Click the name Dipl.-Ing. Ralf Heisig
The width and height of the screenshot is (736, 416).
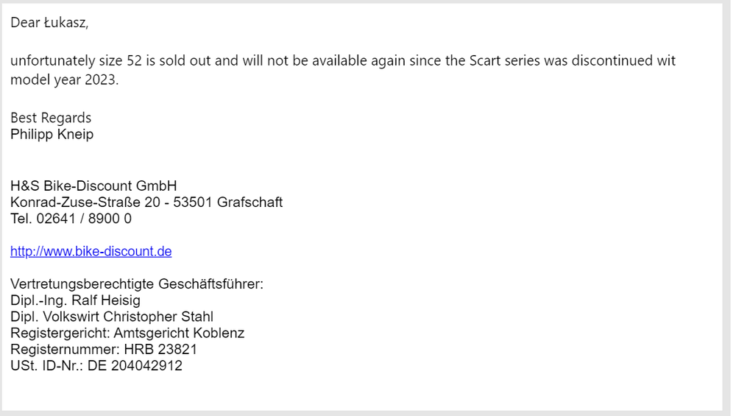75,300
